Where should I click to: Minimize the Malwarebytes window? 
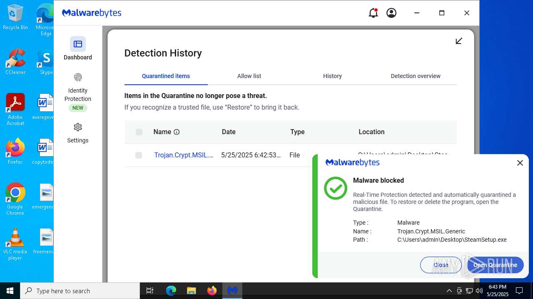pos(417,13)
